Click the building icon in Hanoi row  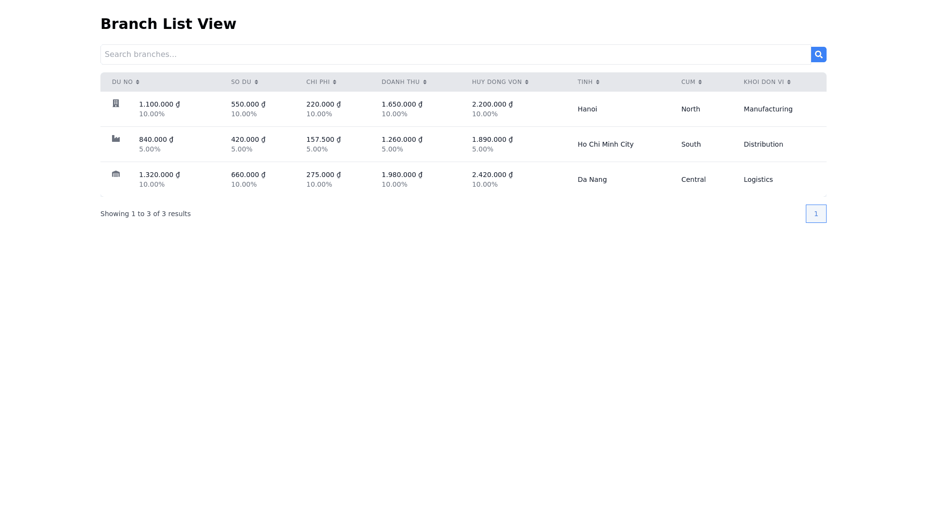(116, 103)
